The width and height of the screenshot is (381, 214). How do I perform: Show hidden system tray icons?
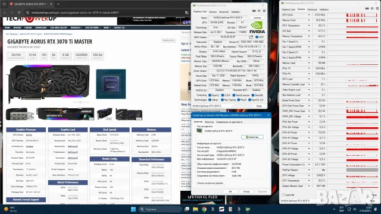pyautogui.click(x=334, y=209)
